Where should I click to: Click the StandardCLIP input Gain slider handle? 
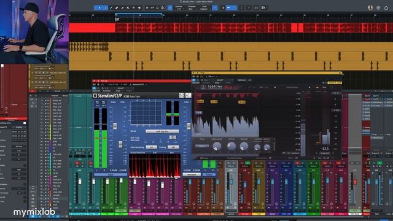point(115,126)
